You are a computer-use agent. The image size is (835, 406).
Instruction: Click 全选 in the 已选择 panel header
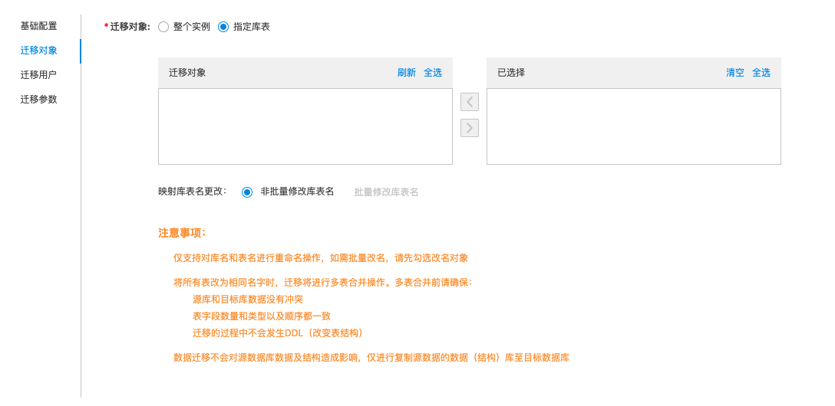(x=761, y=73)
